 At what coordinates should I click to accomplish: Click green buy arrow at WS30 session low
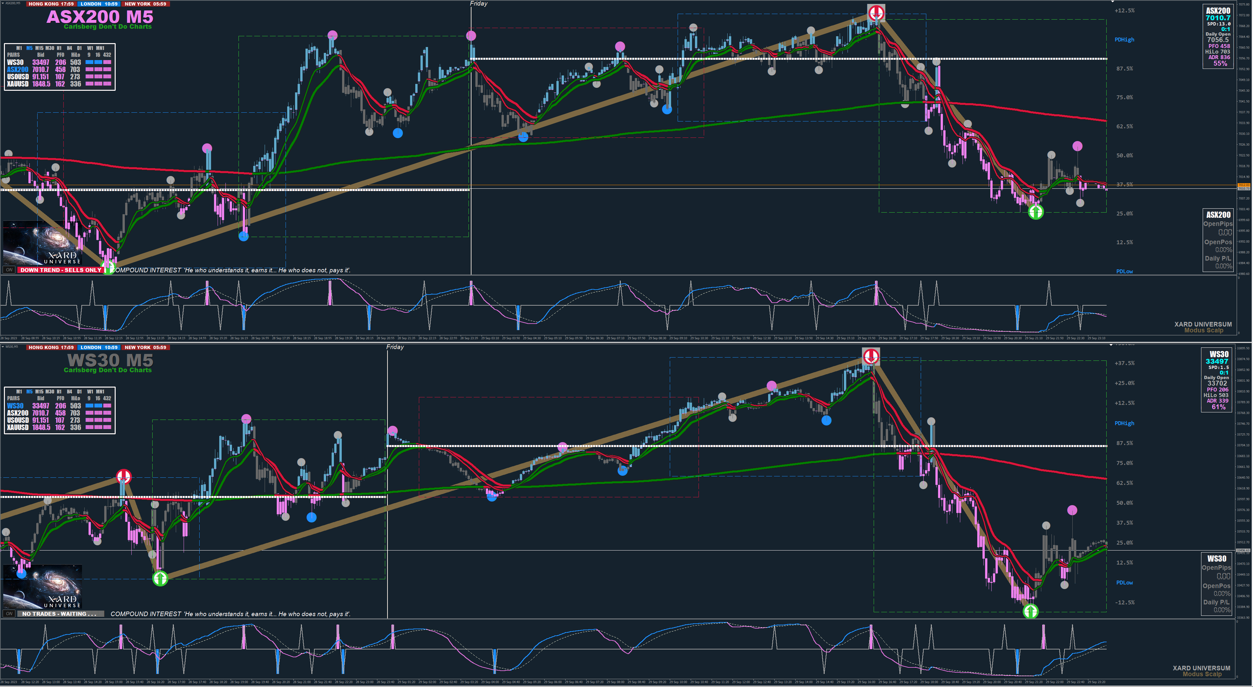(x=1030, y=611)
